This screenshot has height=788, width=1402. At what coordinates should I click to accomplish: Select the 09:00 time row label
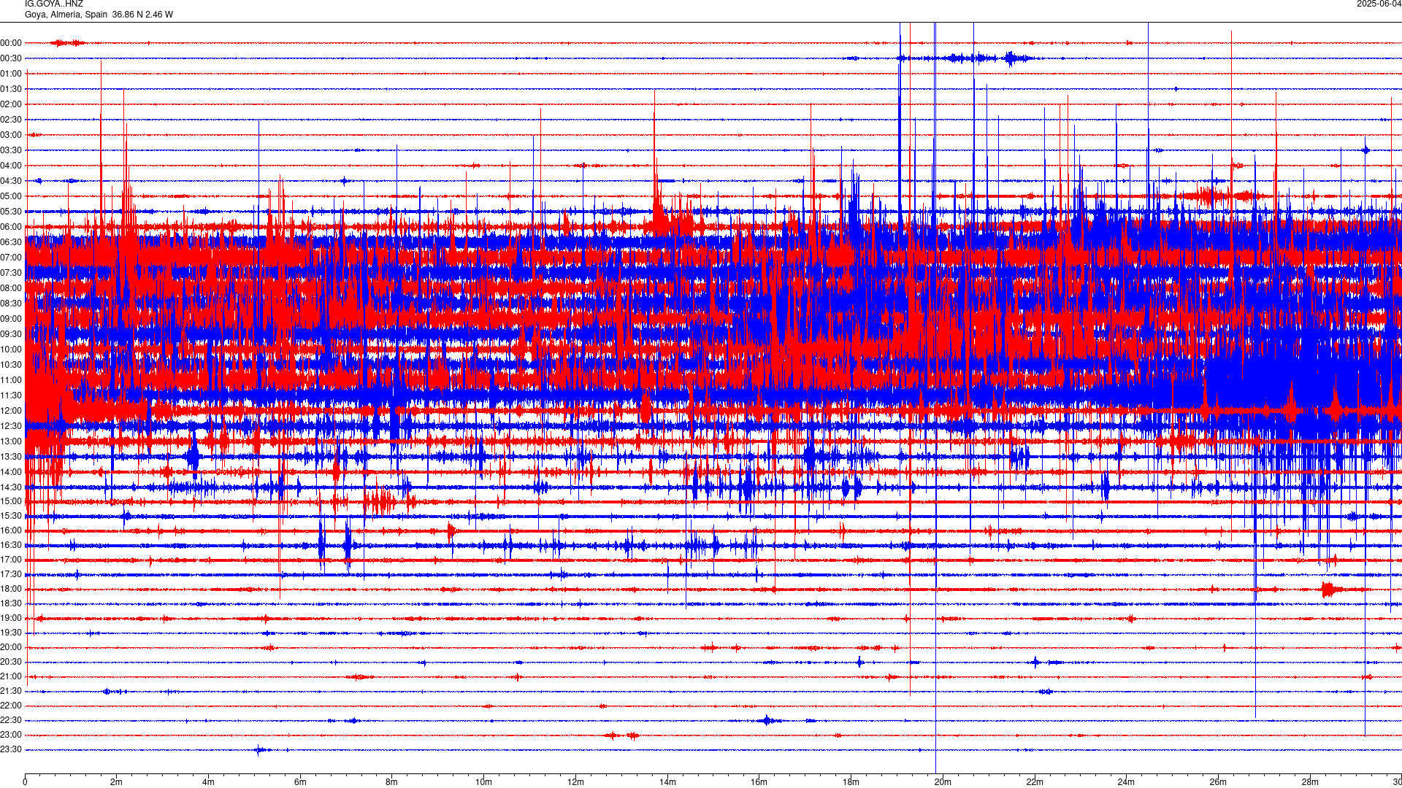[11, 319]
